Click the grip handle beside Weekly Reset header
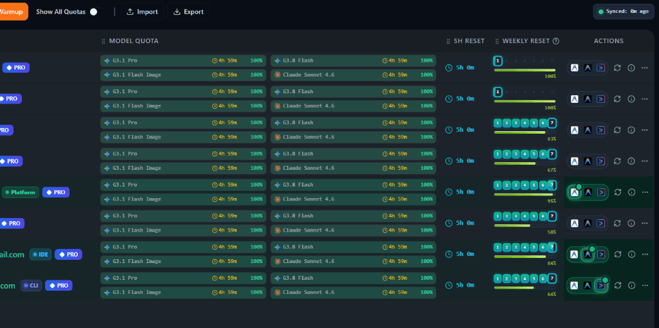 pos(497,41)
